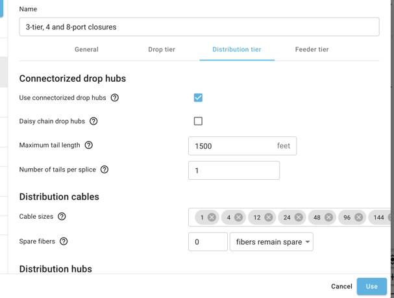Screen dimensions: 394x298
Task: Remove cable size 4 chip
Action: pyautogui.click(x=238, y=217)
